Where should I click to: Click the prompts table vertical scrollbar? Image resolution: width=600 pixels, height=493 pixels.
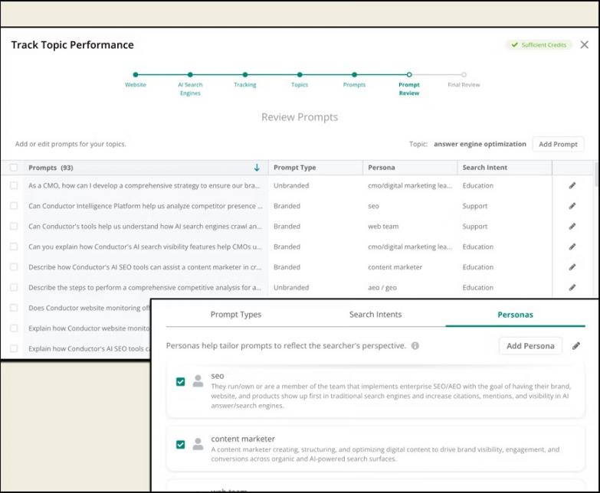[597, 174]
